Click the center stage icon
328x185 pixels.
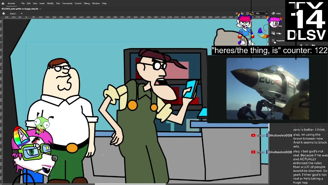tap(237, 13)
